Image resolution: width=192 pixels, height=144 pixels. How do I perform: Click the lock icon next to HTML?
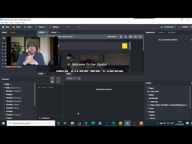[11, 84]
